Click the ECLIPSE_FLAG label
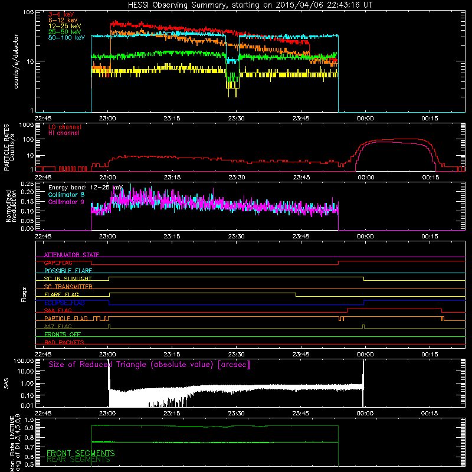The width and height of the screenshot is (472, 472). (64, 303)
